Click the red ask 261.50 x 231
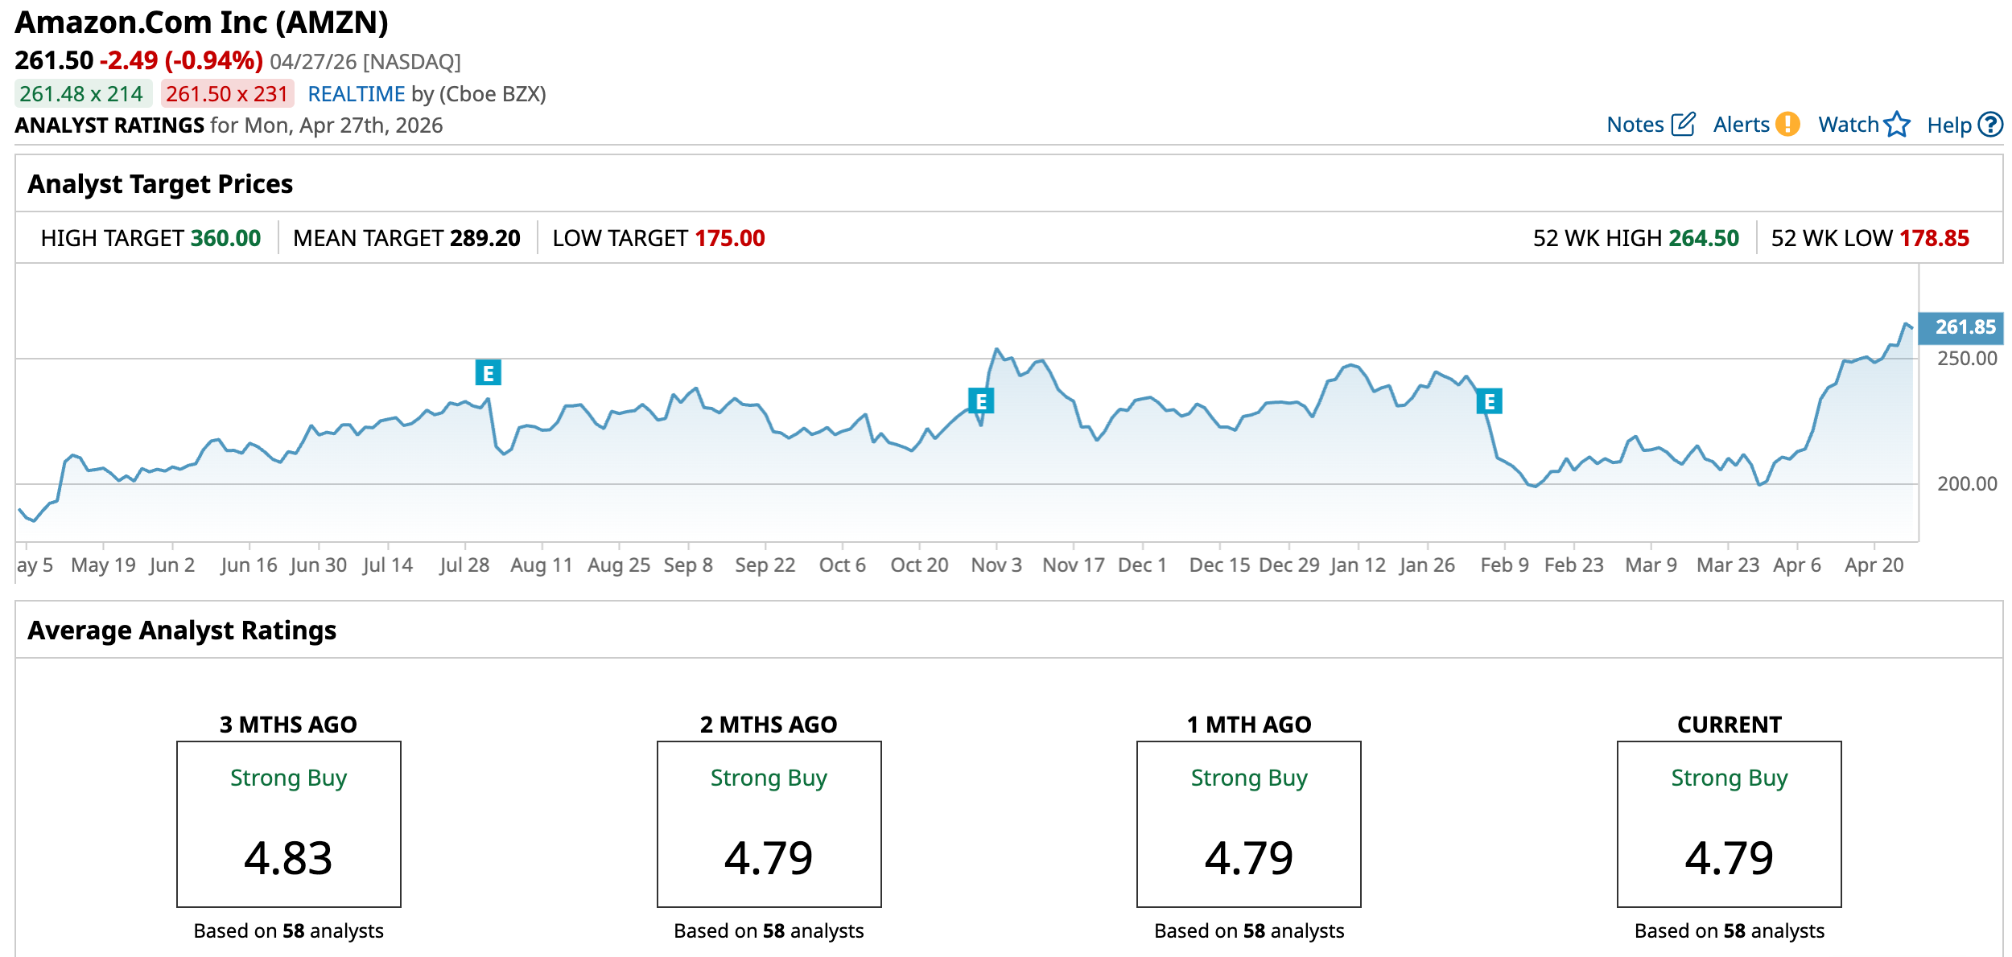 coord(227,94)
